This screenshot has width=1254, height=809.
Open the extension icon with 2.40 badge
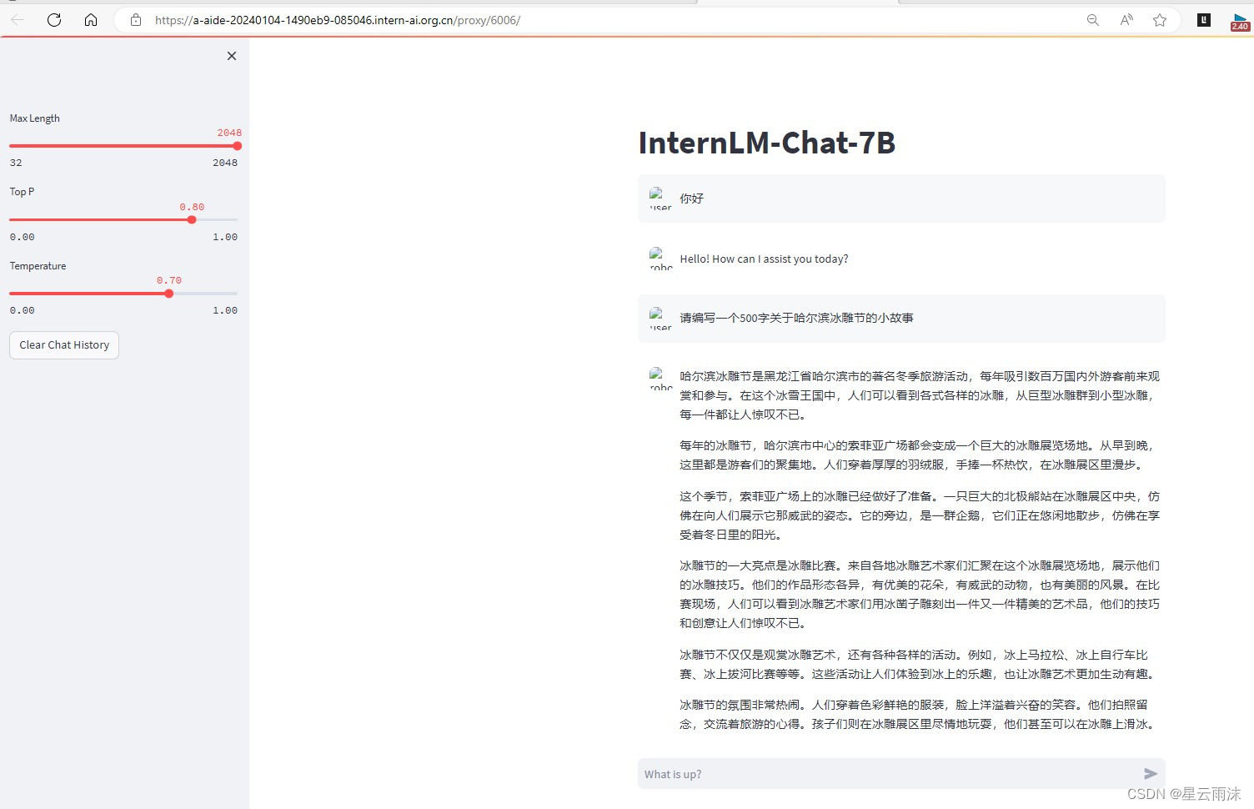coord(1240,22)
